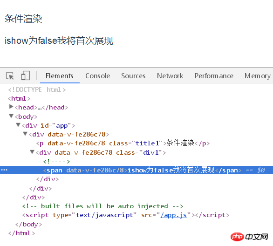Select the closing </body> tag row

pos(28,225)
